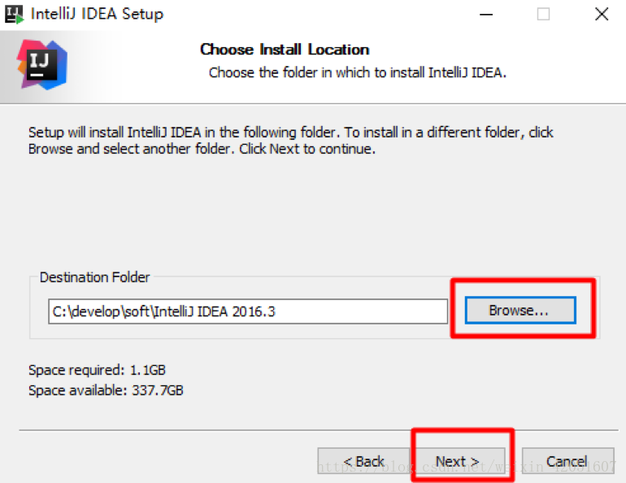Open folder picker with Browse... button
The height and width of the screenshot is (483, 626).
coord(519,310)
